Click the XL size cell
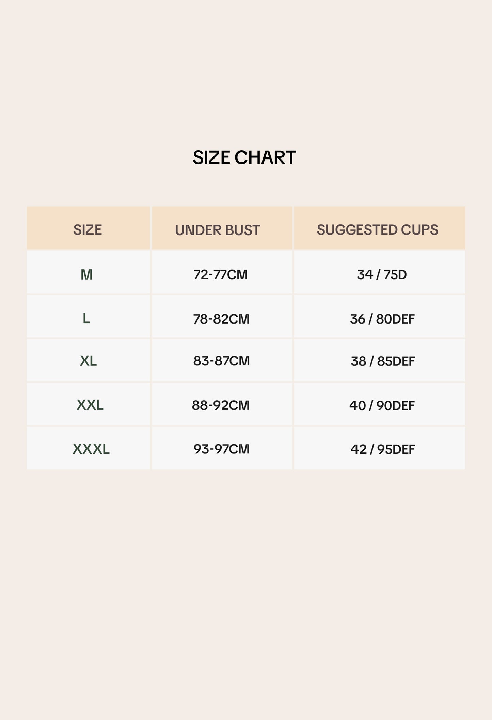This screenshot has width=492, height=720. pos(88,361)
